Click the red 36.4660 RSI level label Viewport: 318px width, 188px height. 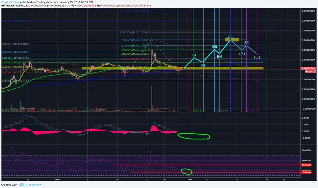(306, 172)
